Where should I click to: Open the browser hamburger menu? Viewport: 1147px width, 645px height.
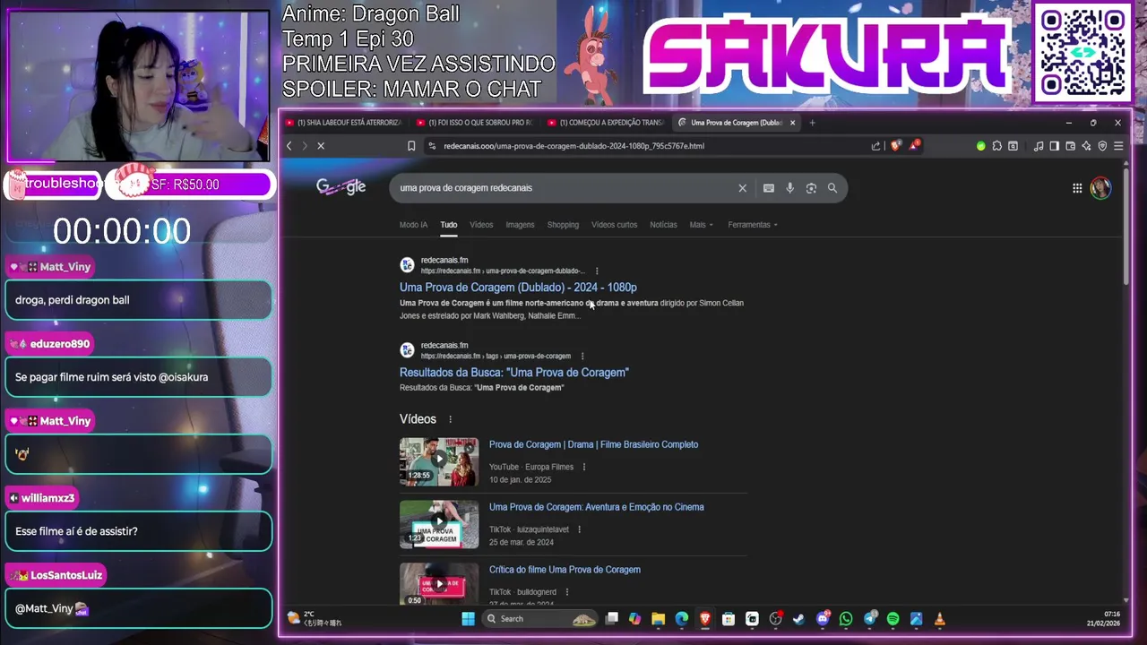click(1118, 146)
